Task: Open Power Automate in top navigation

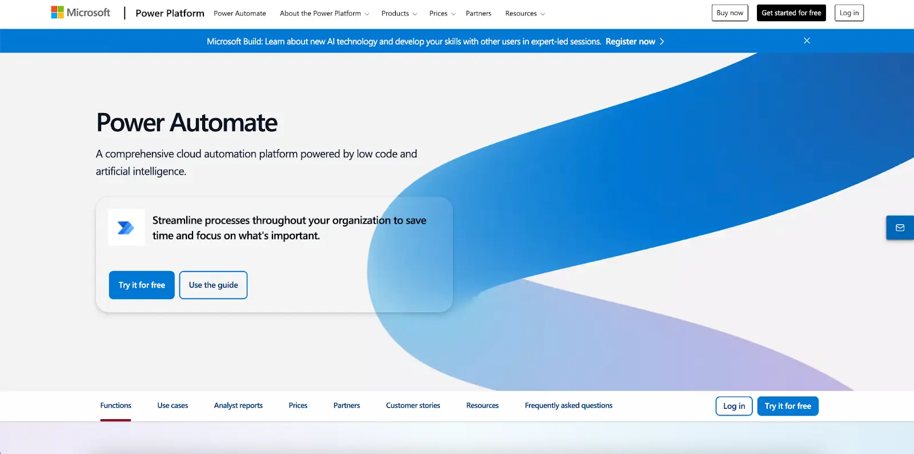Action: coord(240,13)
